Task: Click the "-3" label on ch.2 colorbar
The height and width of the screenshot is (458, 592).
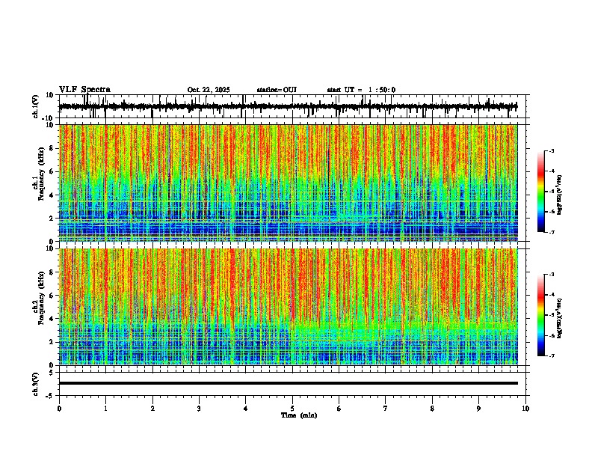Action: (x=551, y=275)
